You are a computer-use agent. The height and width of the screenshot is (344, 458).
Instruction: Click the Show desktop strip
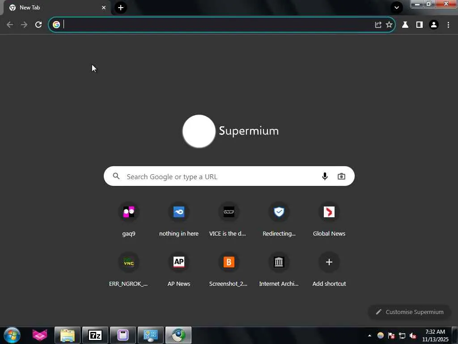(x=455, y=335)
